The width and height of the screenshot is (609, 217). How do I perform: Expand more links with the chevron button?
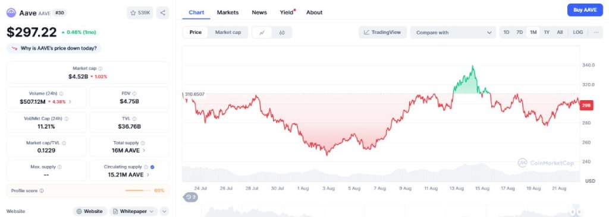point(164,211)
